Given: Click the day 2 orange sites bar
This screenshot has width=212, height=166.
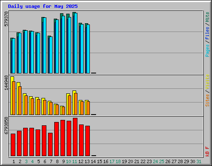Looking at the screenshot, I should (20, 100).
